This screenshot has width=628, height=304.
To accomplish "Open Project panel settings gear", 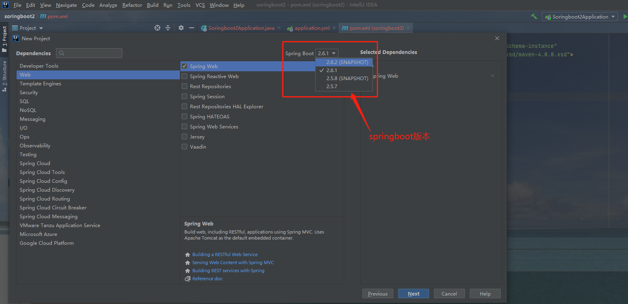I will [181, 28].
